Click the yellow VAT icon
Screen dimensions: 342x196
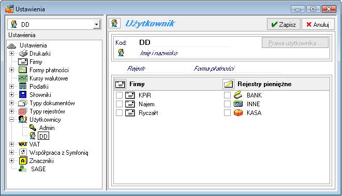point(23,144)
